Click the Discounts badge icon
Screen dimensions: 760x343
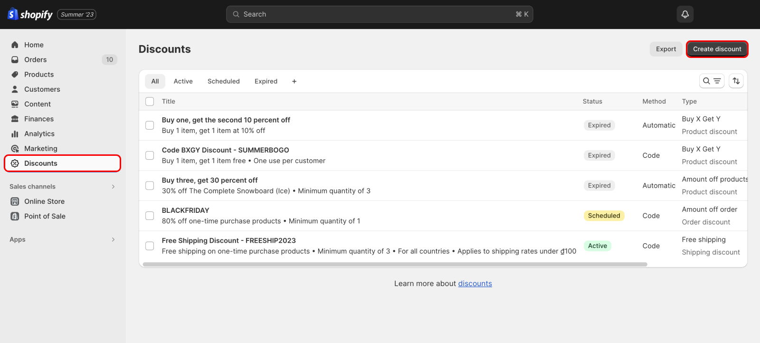coord(15,163)
